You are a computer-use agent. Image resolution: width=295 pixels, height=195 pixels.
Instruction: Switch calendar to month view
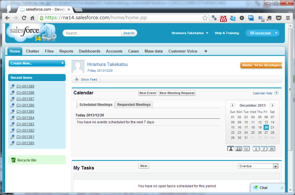[x=271, y=149]
